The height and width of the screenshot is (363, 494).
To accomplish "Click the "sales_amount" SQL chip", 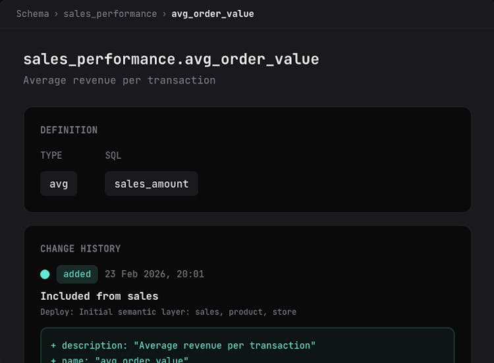I will pos(151,184).
